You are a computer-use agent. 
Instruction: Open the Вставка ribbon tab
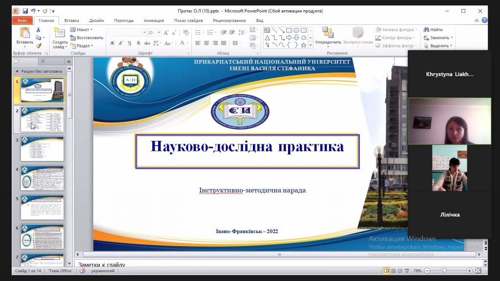pyautogui.click(x=71, y=20)
